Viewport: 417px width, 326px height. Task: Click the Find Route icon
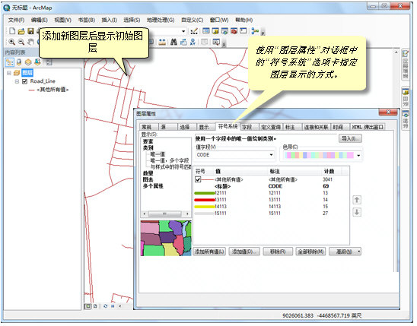click(183, 42)
